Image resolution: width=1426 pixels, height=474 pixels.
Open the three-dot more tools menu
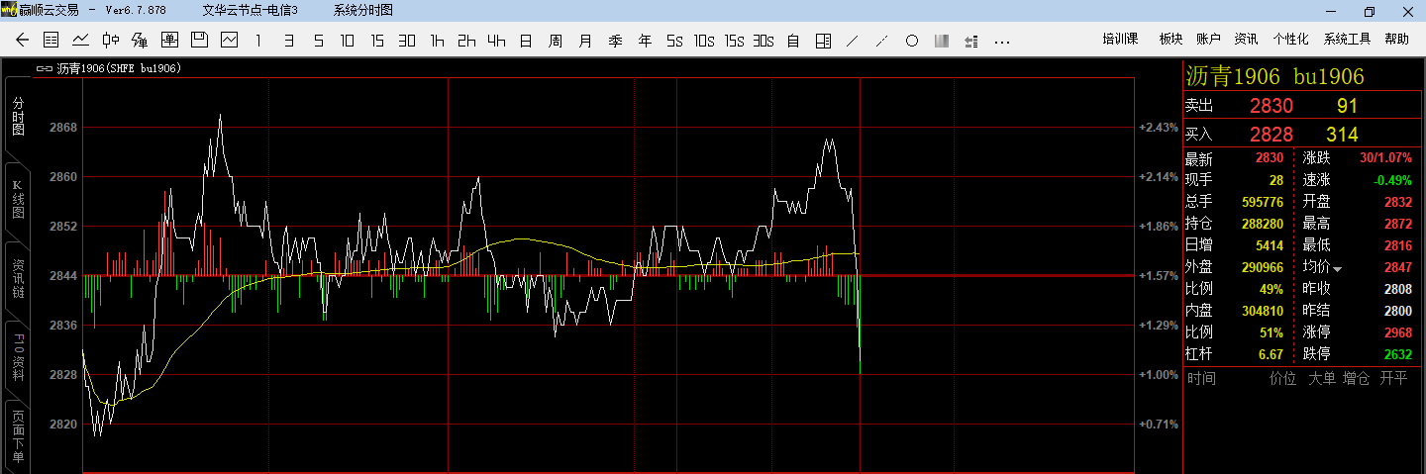1001,41
